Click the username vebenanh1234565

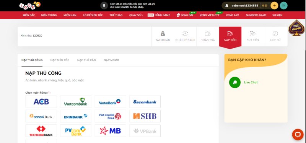click(x=245, y=6)
